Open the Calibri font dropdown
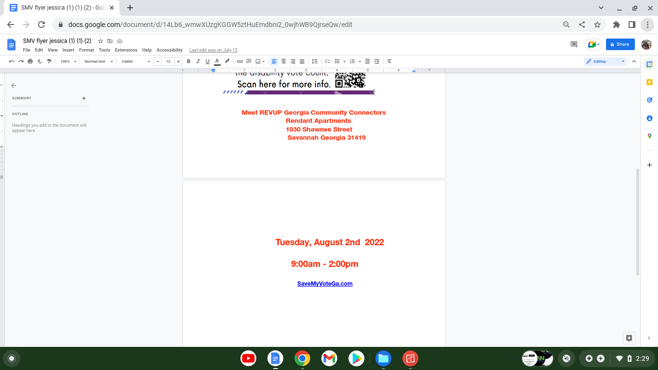Screen dimensions: 658x370 tap(136, 61)
